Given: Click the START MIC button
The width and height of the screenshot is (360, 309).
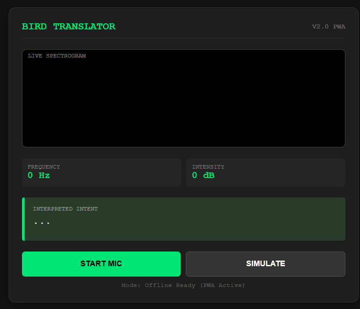Looking at the screenshot, I should (101, 264).
